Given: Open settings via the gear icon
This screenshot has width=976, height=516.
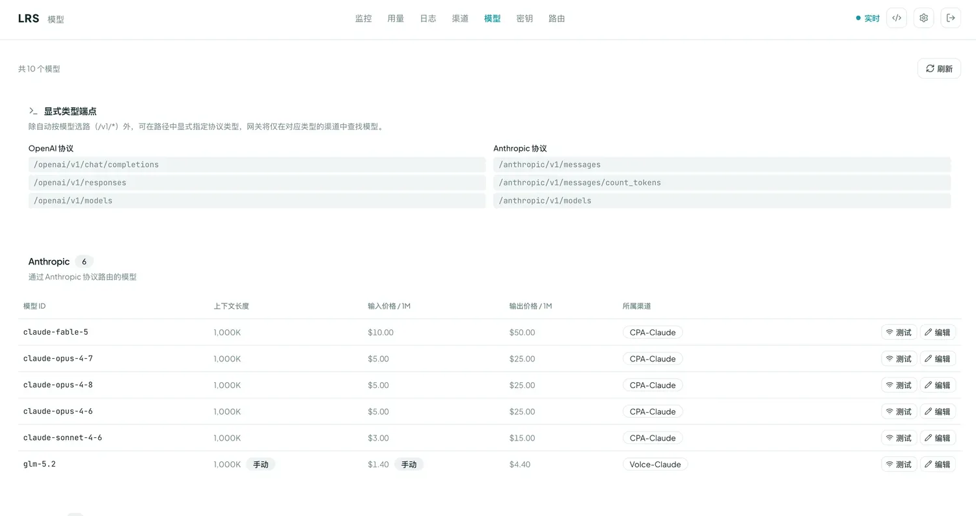Looking at the screenshot, I should point(924,18).
